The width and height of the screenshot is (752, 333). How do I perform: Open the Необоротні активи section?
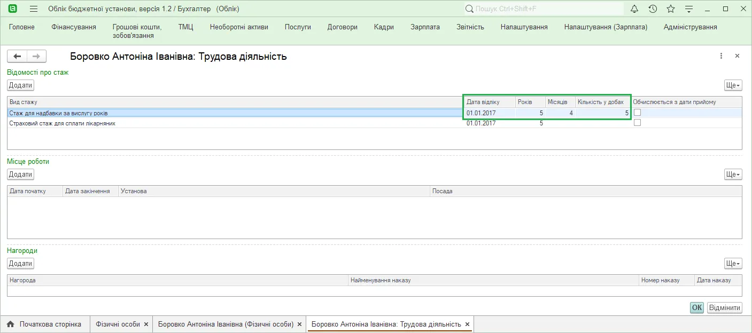pos(239,27)
